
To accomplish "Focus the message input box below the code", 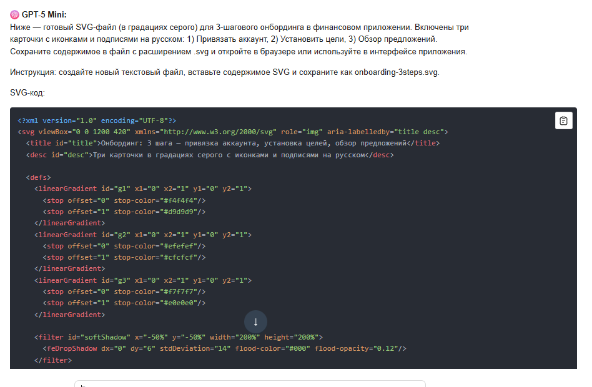I will pyautogui.click(x=250, y=383).
